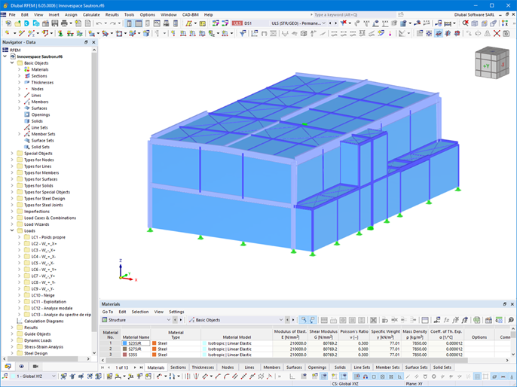Expand the LC1 - Poids propre load case
This screenshot has width=517, height=387.
point(19,237)
